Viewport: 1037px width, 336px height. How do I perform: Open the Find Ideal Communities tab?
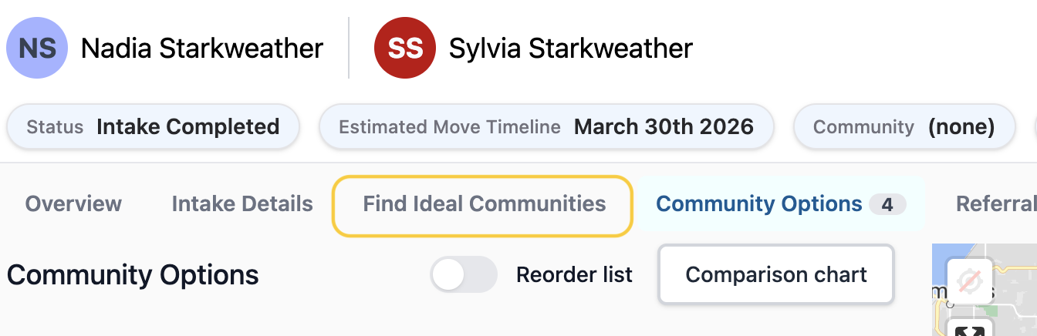pyautogui.click(x=483, y=204)
